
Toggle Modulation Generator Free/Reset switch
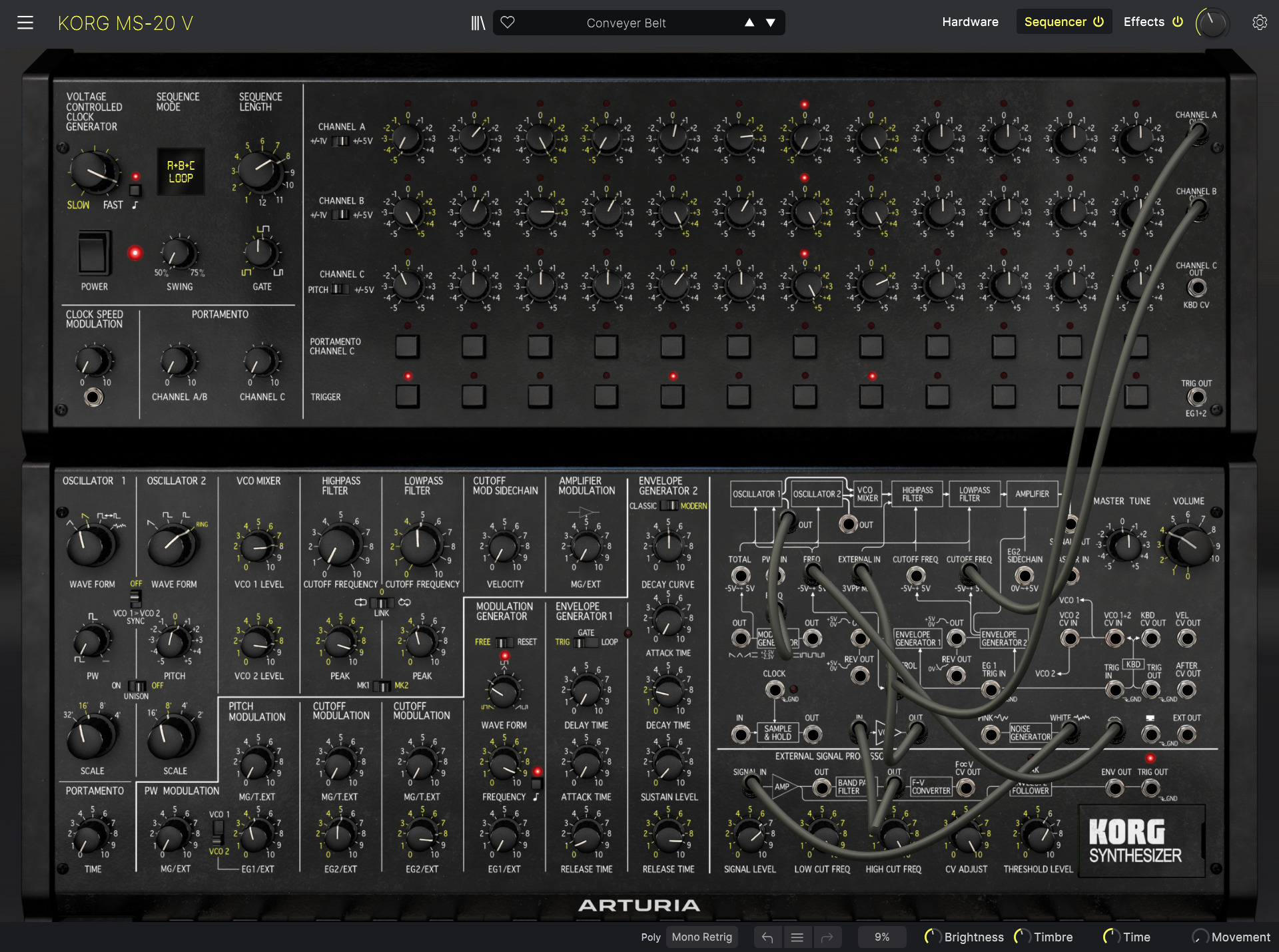click(x=504, y=642)
